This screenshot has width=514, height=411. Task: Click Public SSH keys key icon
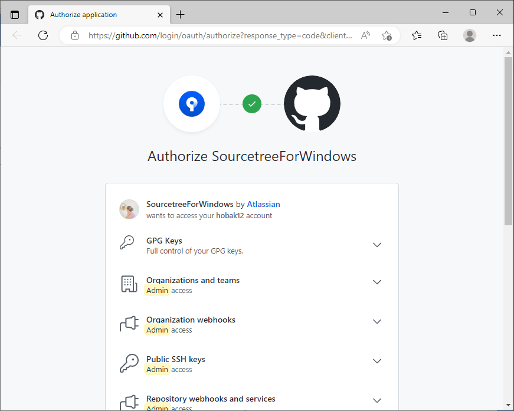[x=129, y=363]
